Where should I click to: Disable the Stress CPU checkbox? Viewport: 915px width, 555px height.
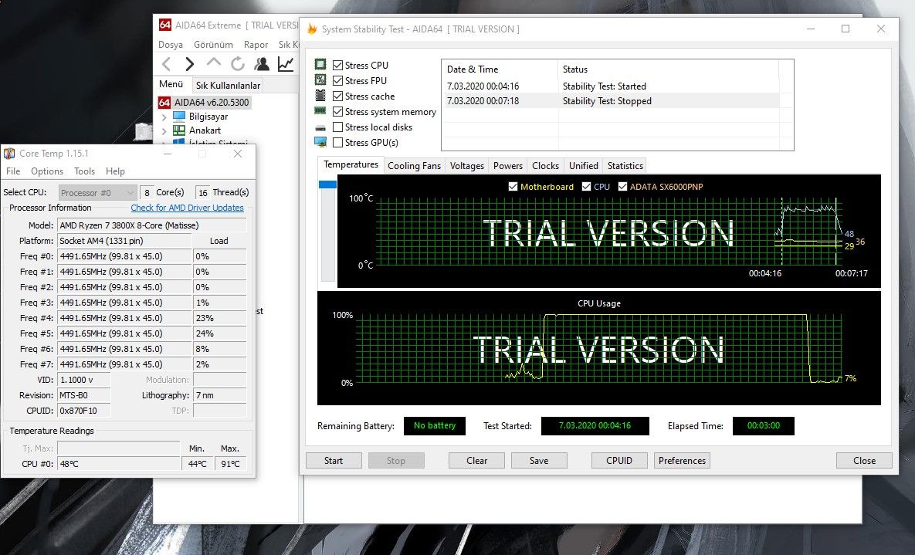[x=337, y=66]
